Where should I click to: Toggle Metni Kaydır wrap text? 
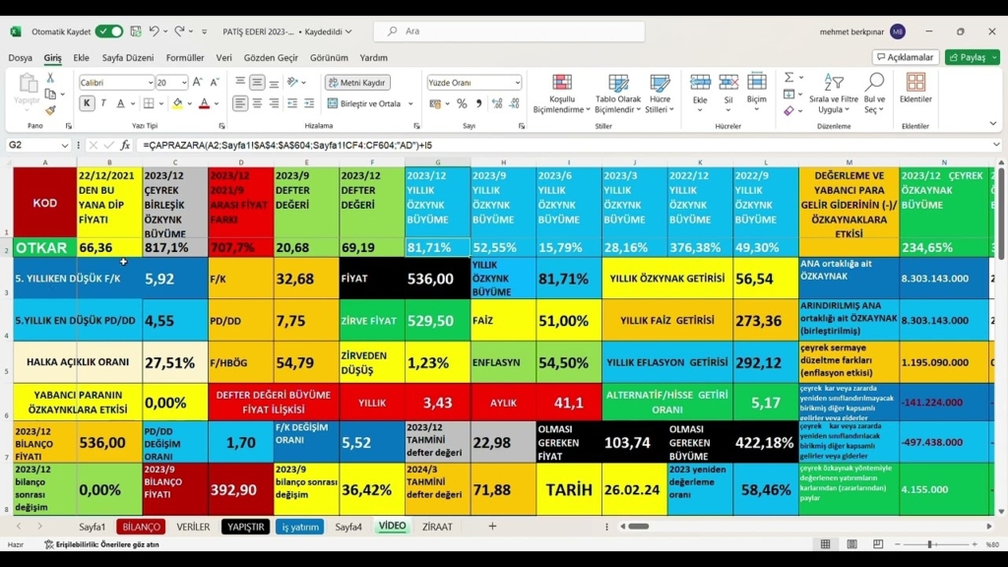358,83
